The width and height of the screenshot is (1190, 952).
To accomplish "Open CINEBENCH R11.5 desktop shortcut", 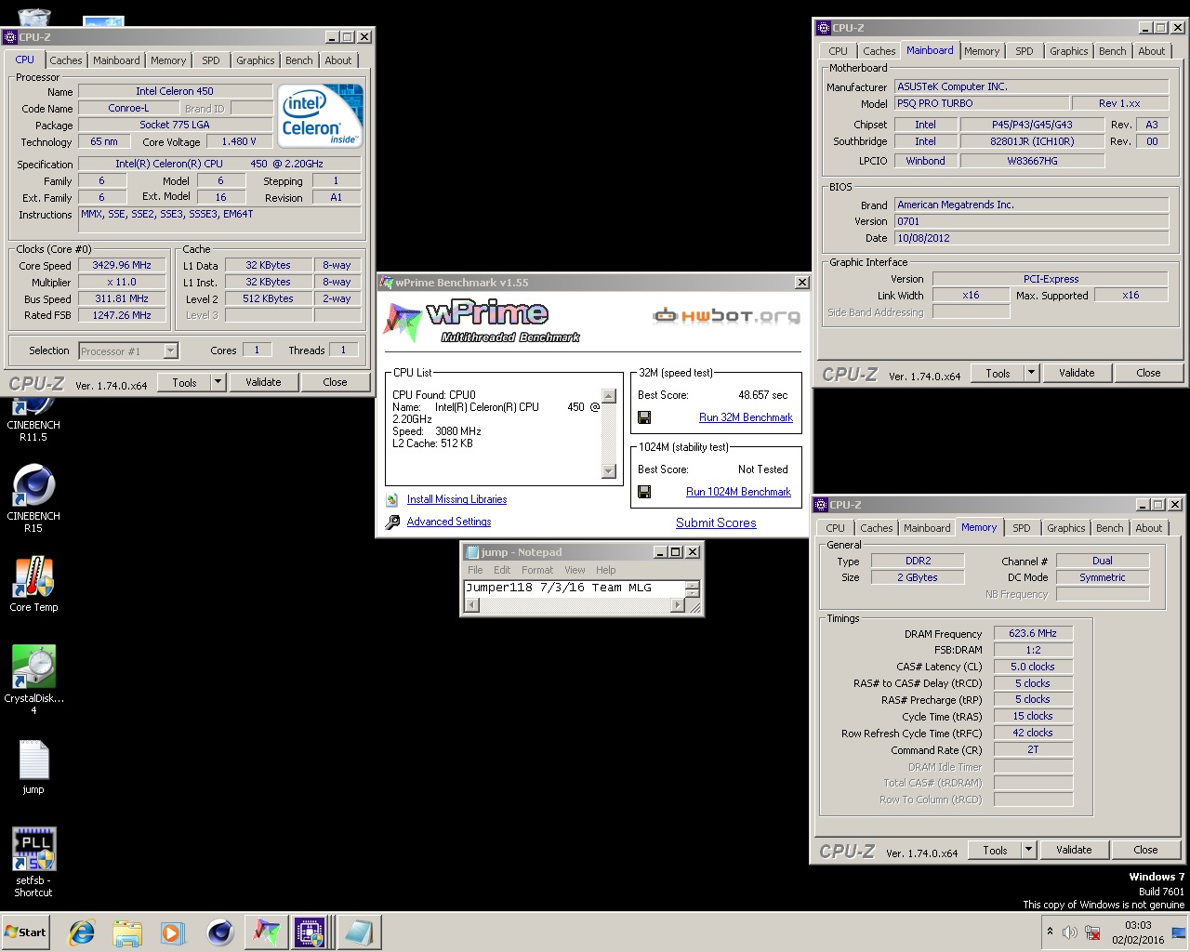I will [x=33, y=416].
